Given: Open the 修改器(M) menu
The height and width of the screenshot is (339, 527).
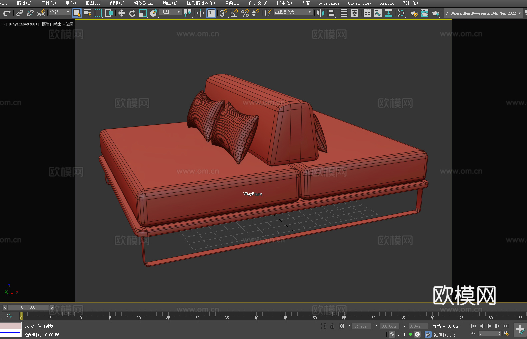Looking at the screenshot, I should pos(143,3).
